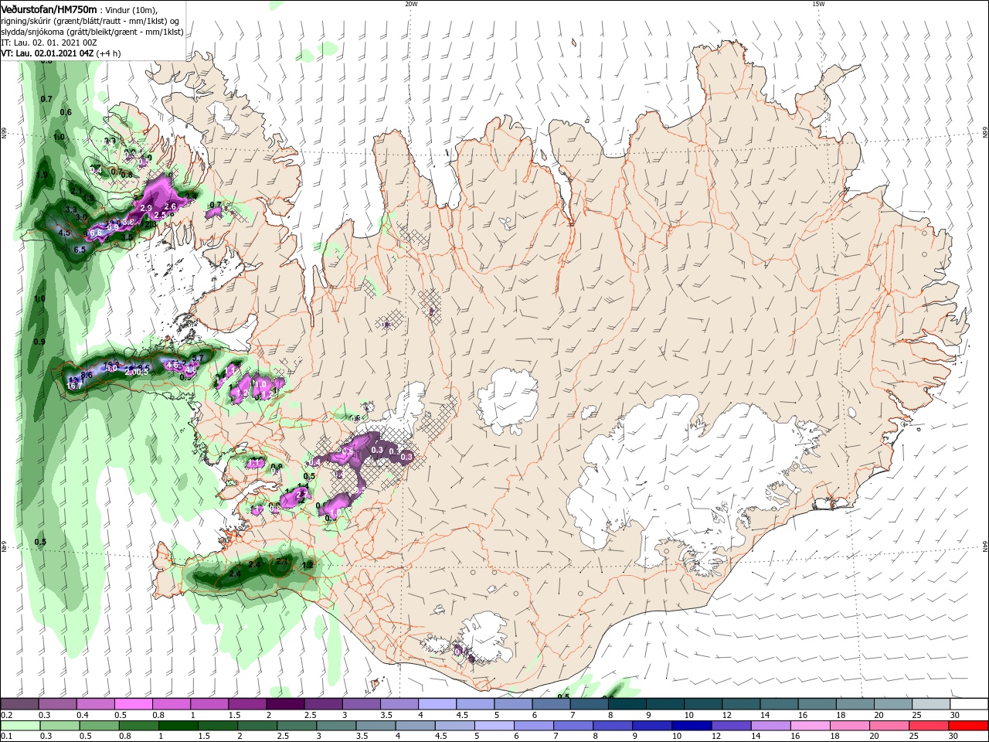Click the 20W longitude label at top

411,4
